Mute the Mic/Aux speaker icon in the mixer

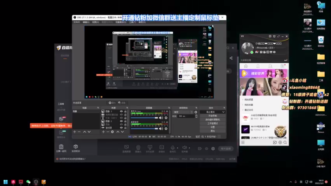click(161, 118)
